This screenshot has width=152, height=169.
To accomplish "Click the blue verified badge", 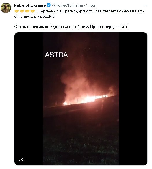I will pyautogui.click(x=49, y=5).
